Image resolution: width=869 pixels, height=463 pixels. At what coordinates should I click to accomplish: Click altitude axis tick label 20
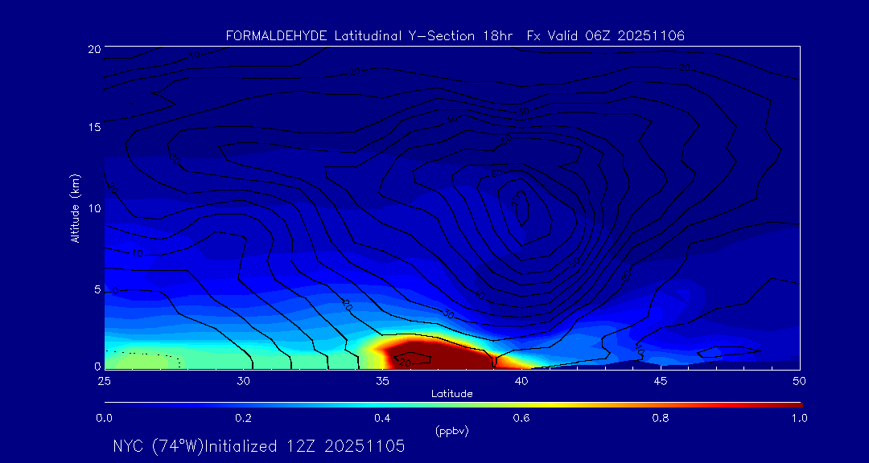click(x=93, y=48)
